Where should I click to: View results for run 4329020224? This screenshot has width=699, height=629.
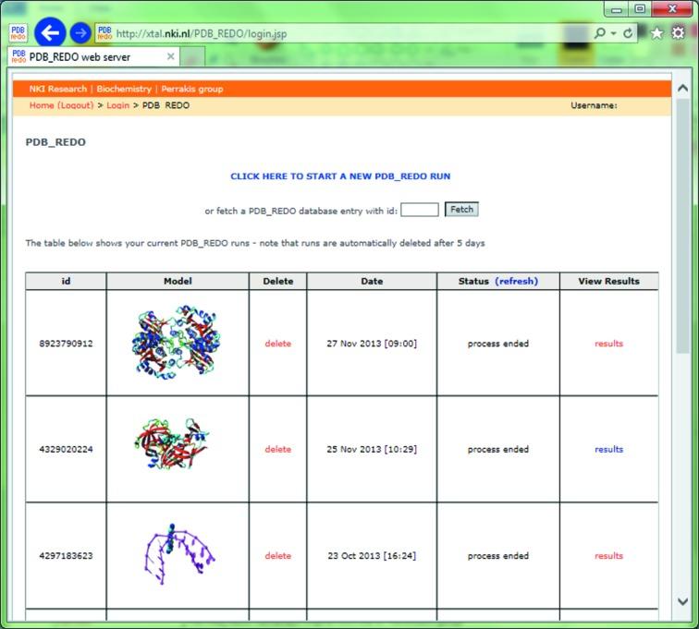coord(608,450)
